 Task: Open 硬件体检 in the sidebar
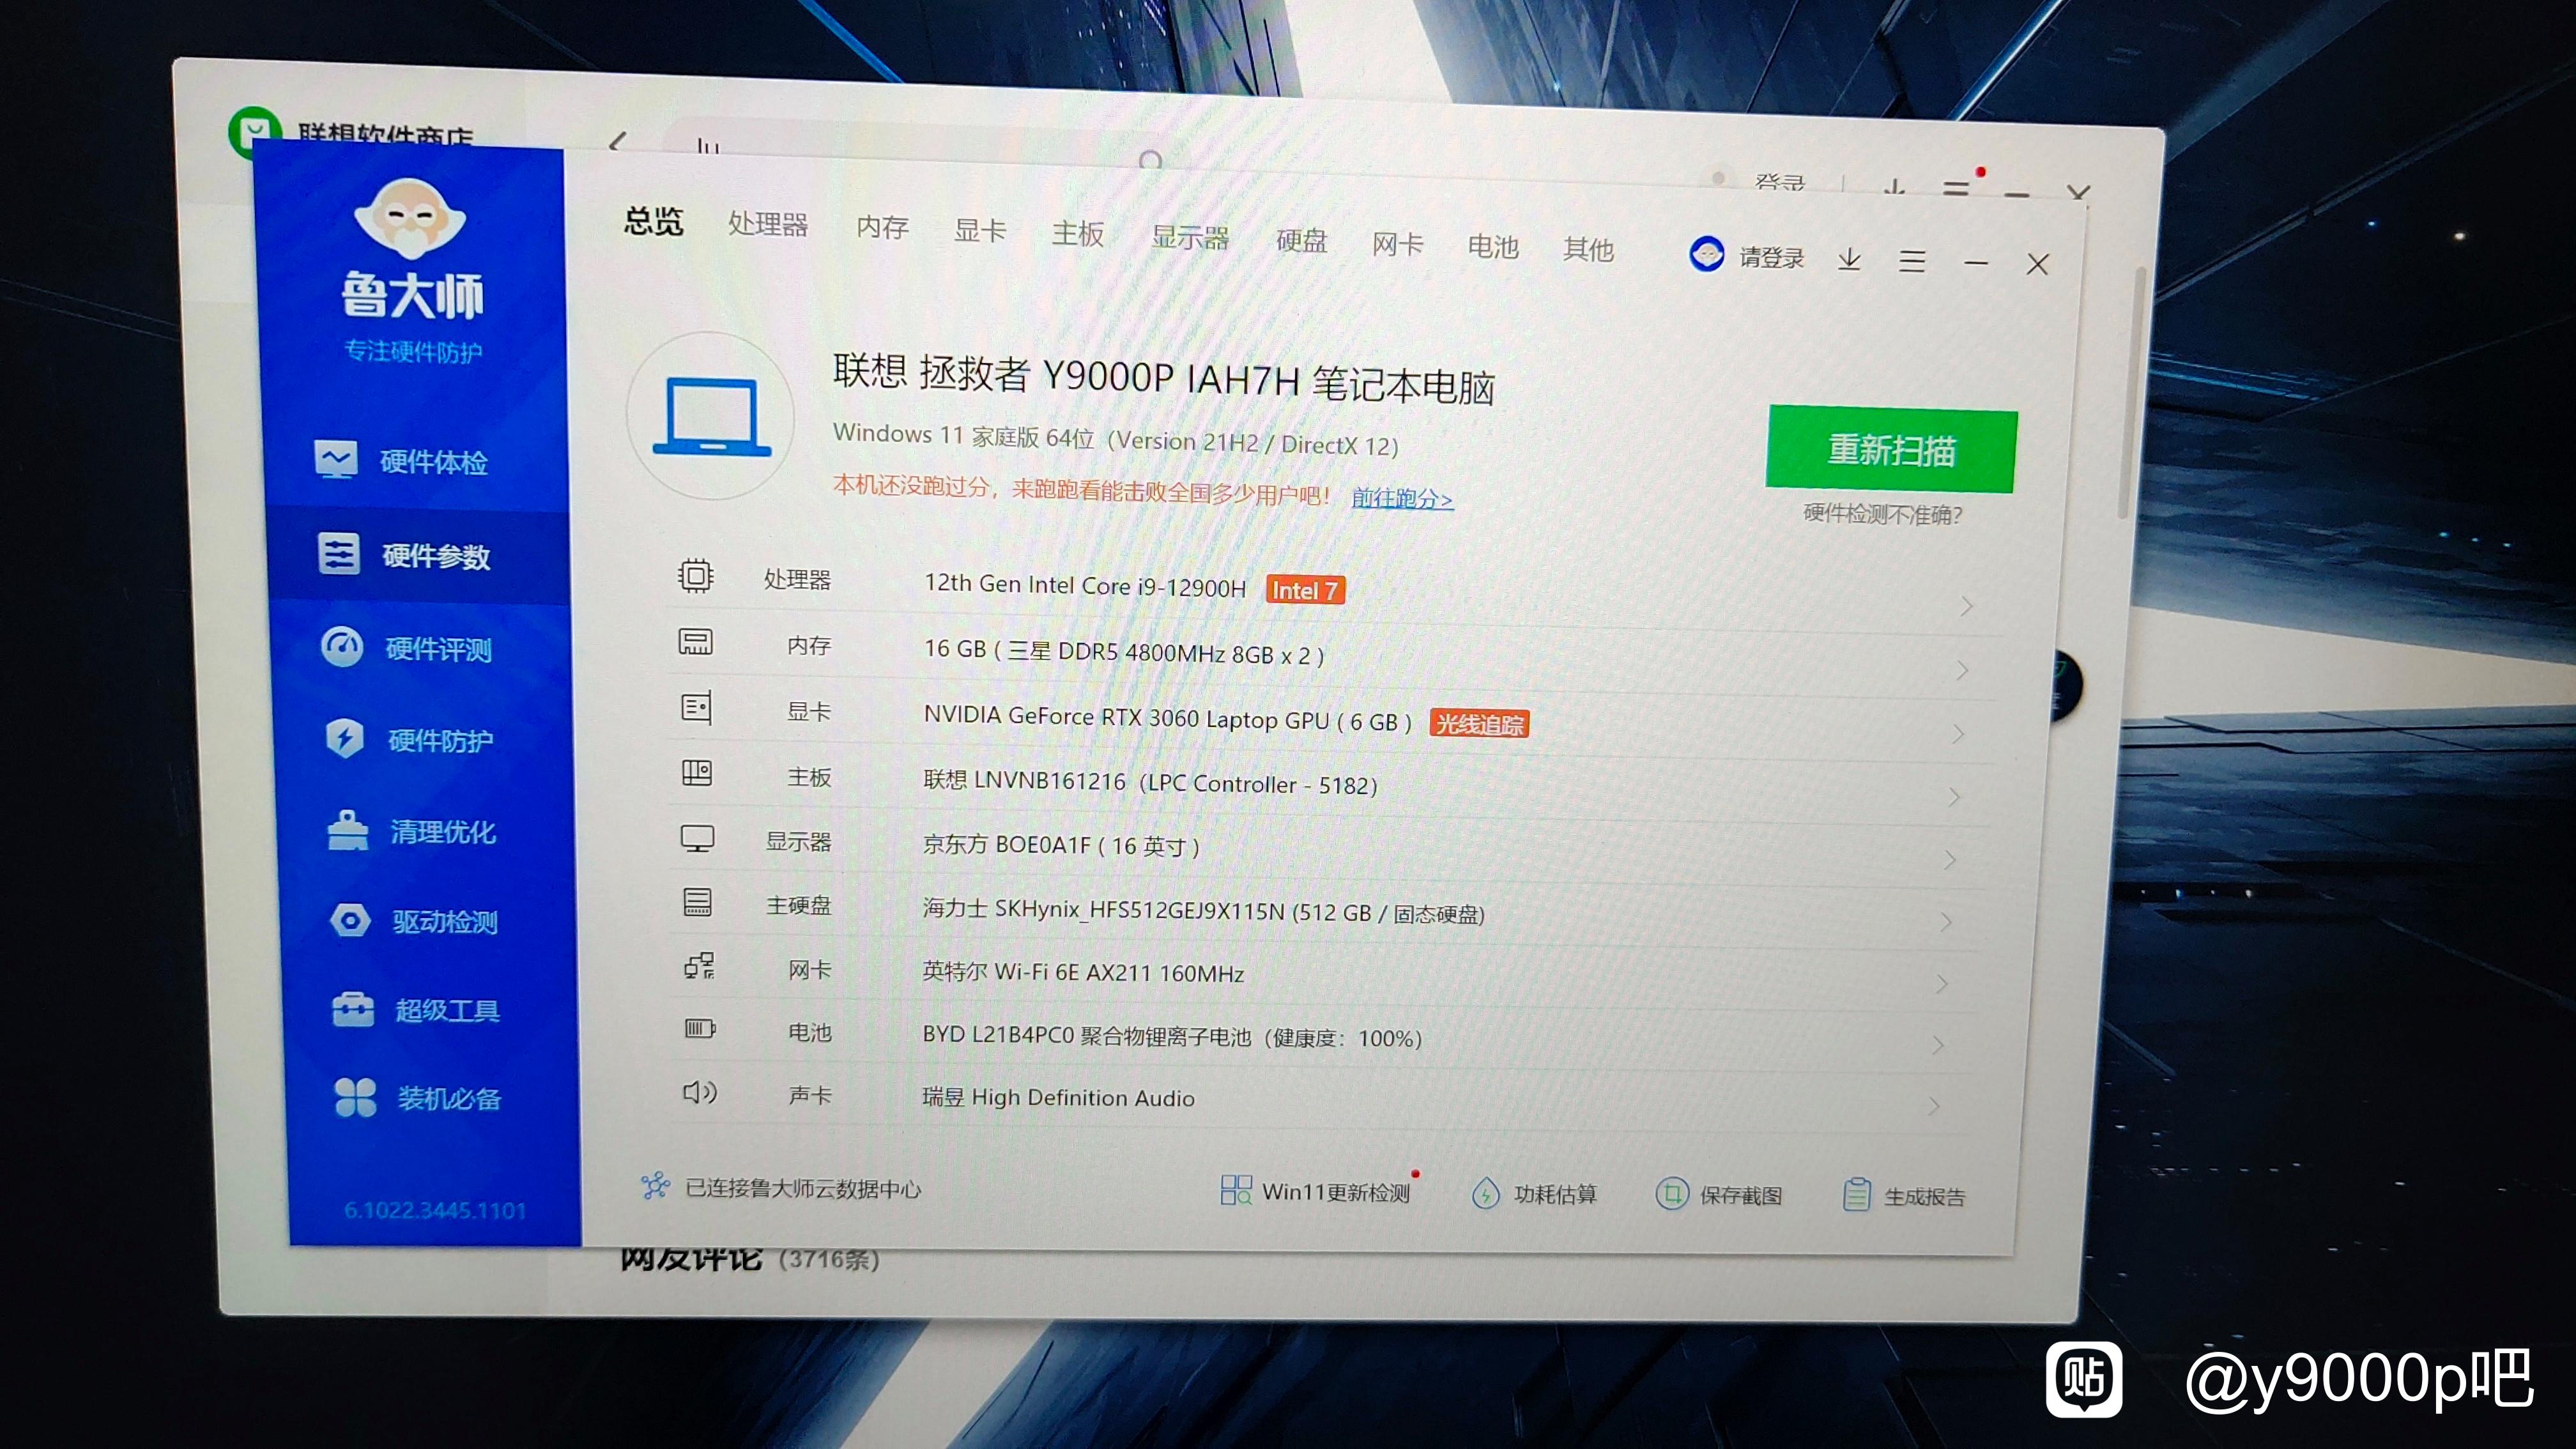[x=402, y=461]
